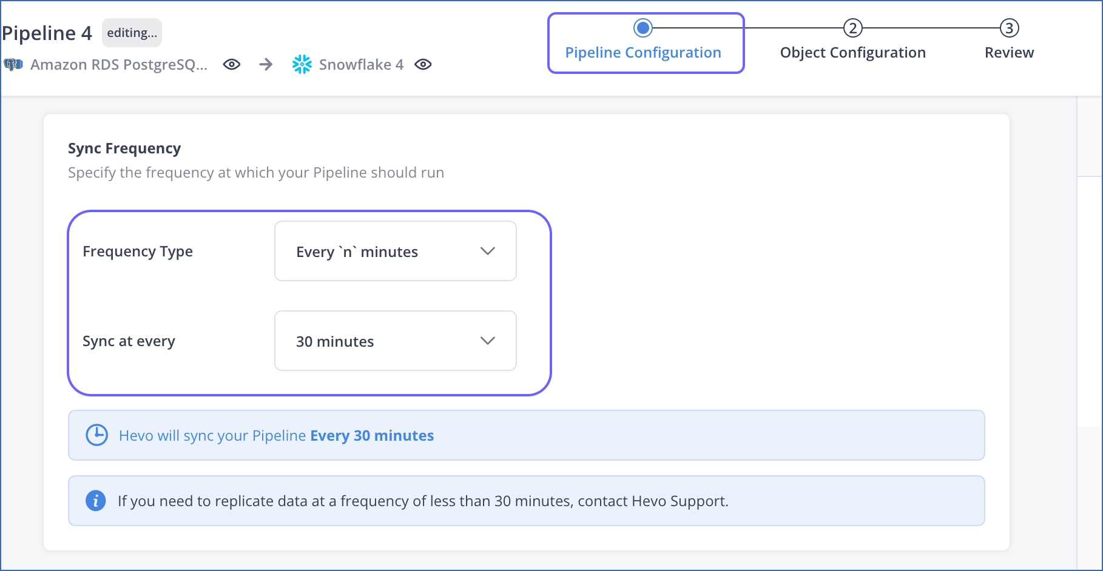
Task: Open the Sync at every dropdown
Action: [395, 341]
